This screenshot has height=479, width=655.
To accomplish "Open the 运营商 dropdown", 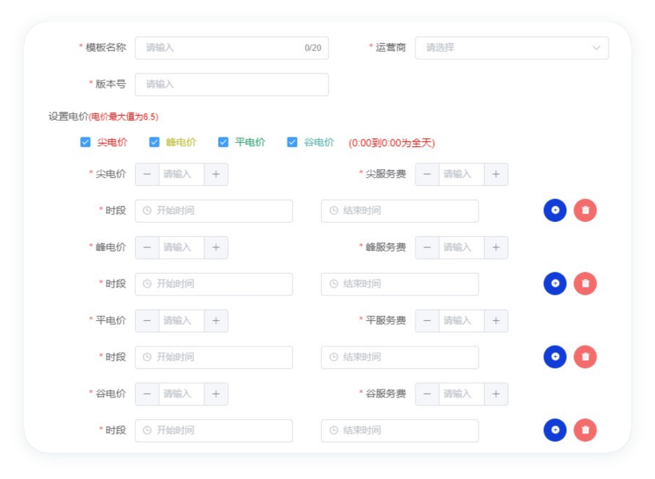I will pos(511,48).
